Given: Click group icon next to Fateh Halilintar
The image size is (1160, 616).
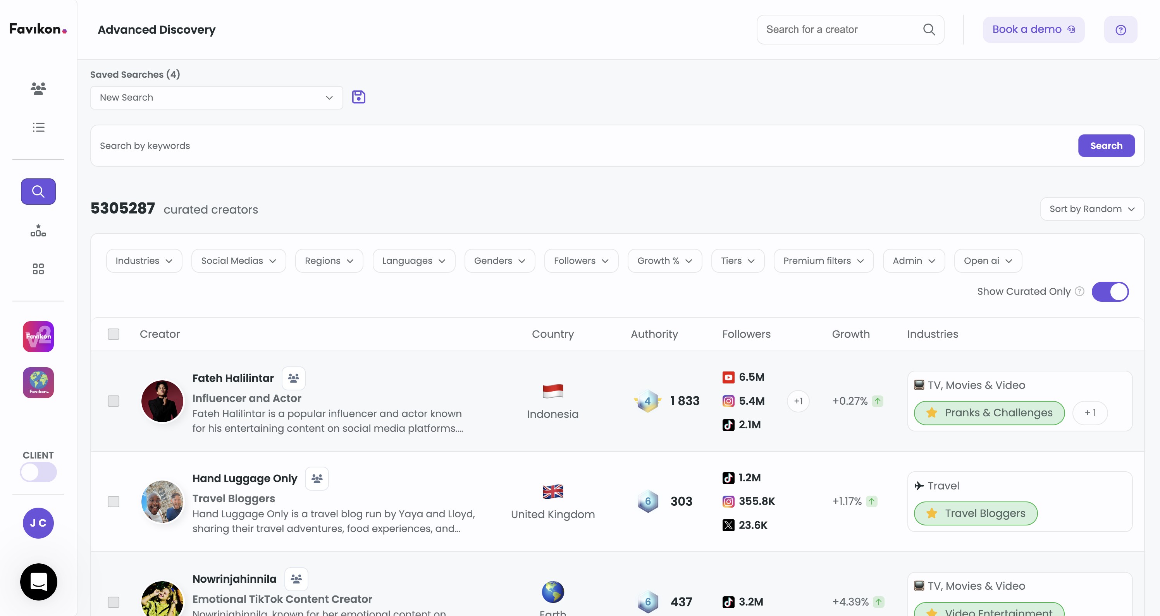Looking at the screenshot, I should [x=294, y=378].
